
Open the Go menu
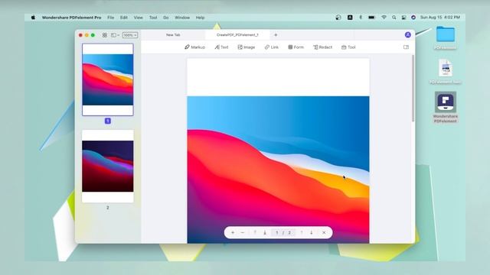tap(166, 18)
